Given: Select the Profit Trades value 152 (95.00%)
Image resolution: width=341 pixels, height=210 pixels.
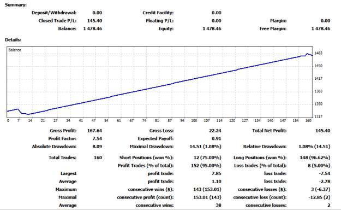Looking at the screenshot, I should coord(206,166).
